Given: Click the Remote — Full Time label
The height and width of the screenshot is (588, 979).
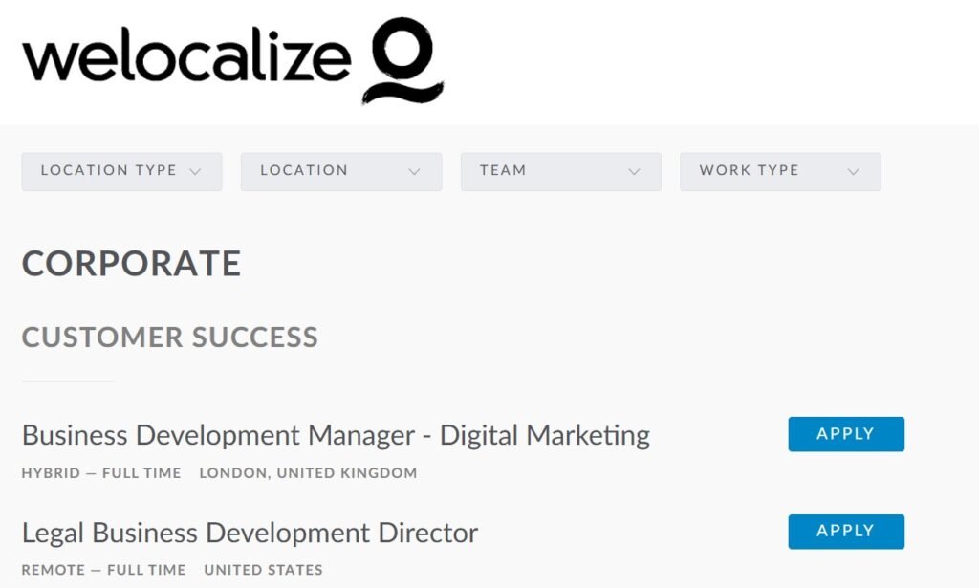Looking at the screenshot, I should click(103, 570).
